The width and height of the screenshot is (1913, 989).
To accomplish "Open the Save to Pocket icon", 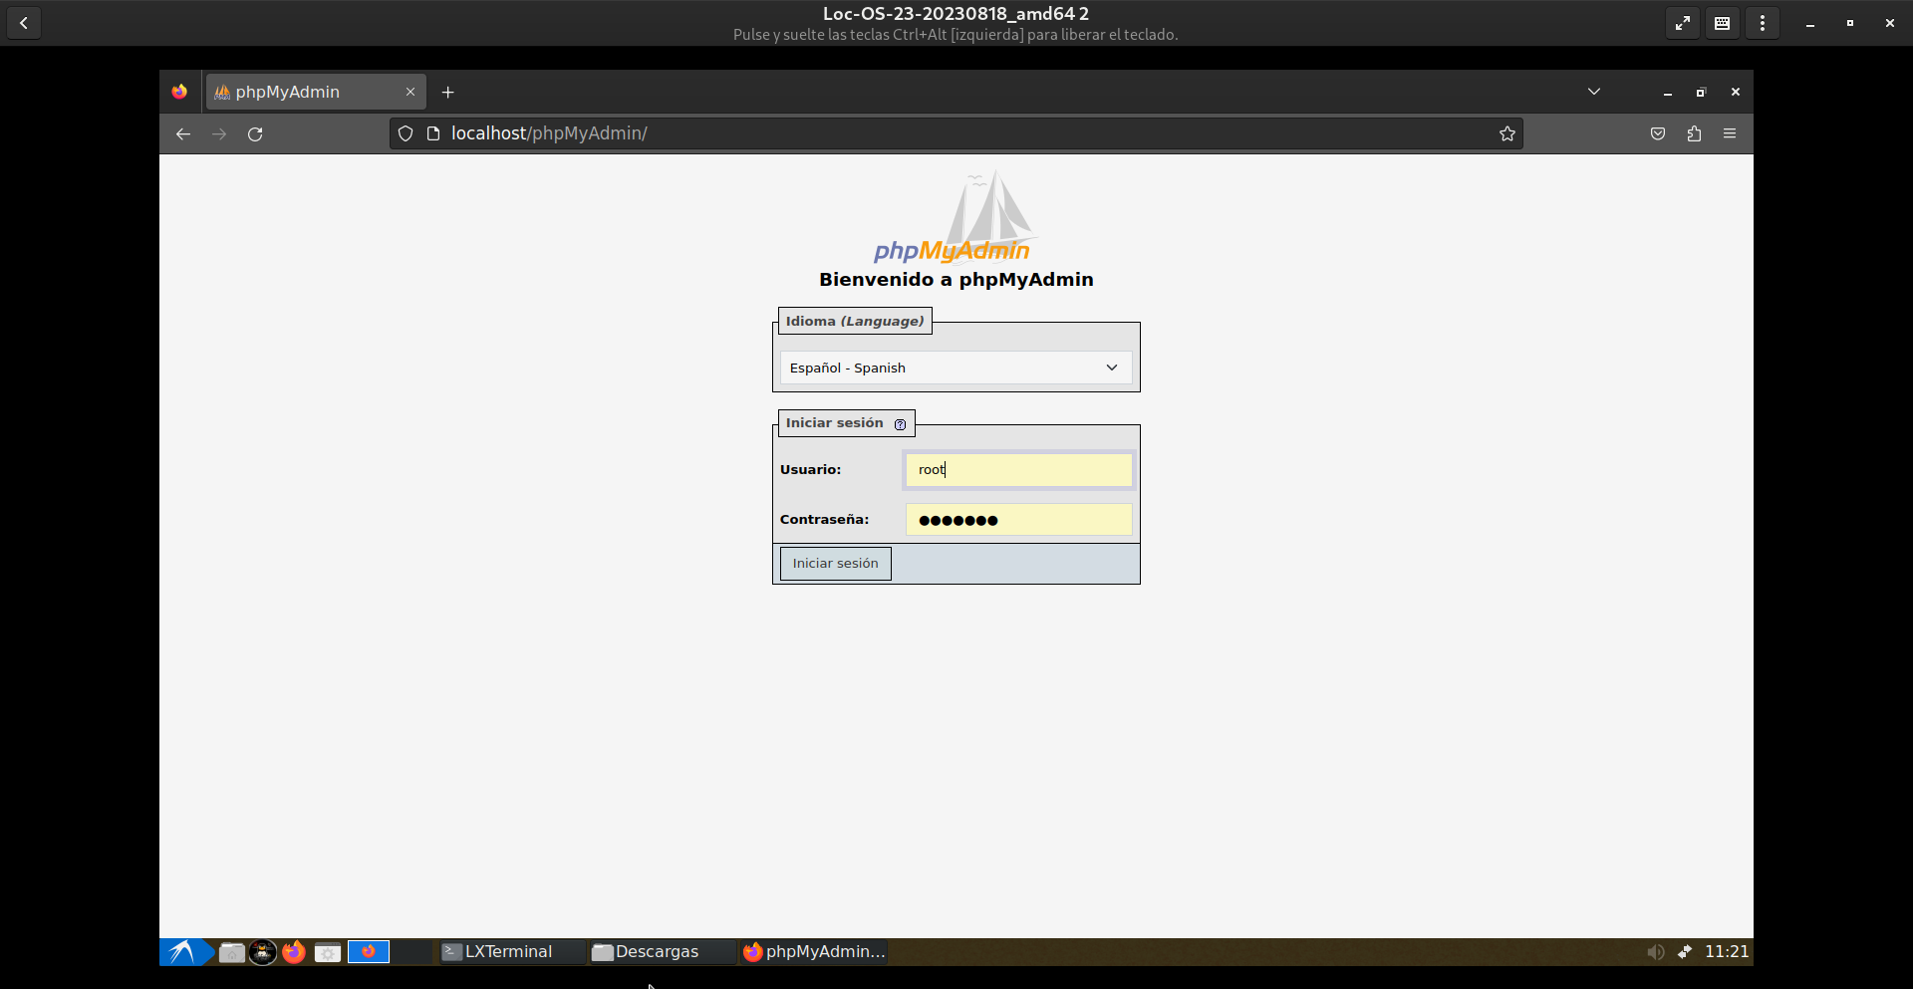I will tap(1658, 133).
